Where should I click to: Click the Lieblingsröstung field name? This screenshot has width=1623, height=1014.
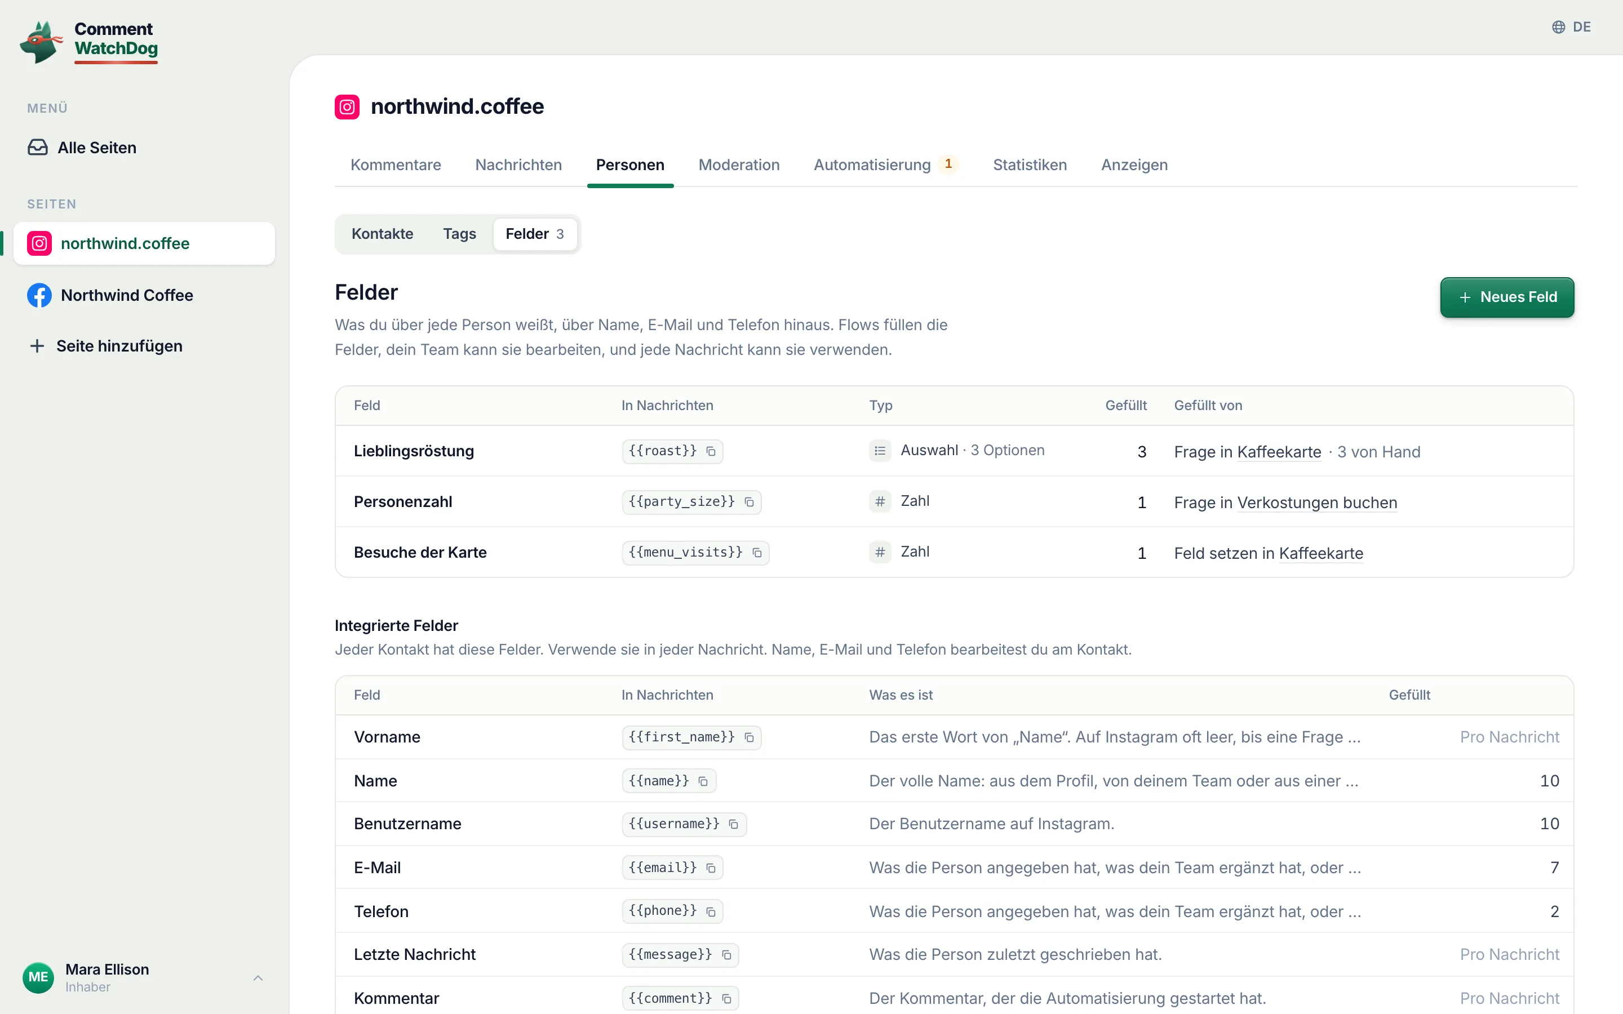point(414,451)
